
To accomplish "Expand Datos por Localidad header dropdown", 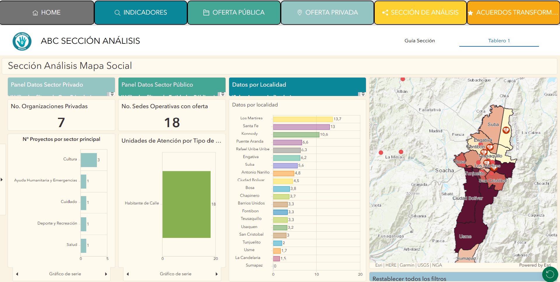I will click(363, 94).
